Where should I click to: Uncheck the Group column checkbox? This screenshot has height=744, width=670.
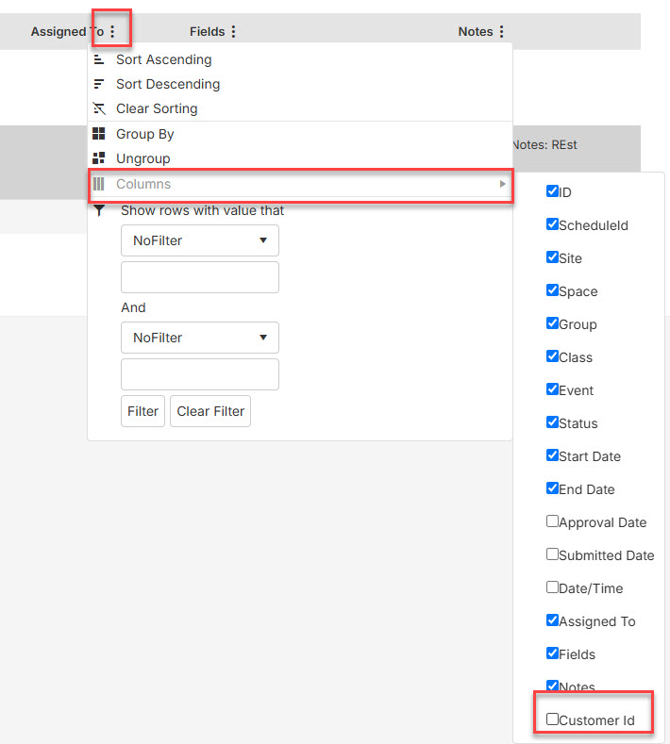(x=552, y=323)
